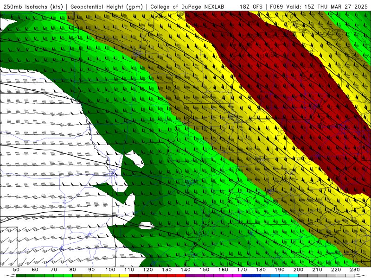371x278 pixels.
Task: Click the olive swatch just after 80
Action: [x=77, y=275]
